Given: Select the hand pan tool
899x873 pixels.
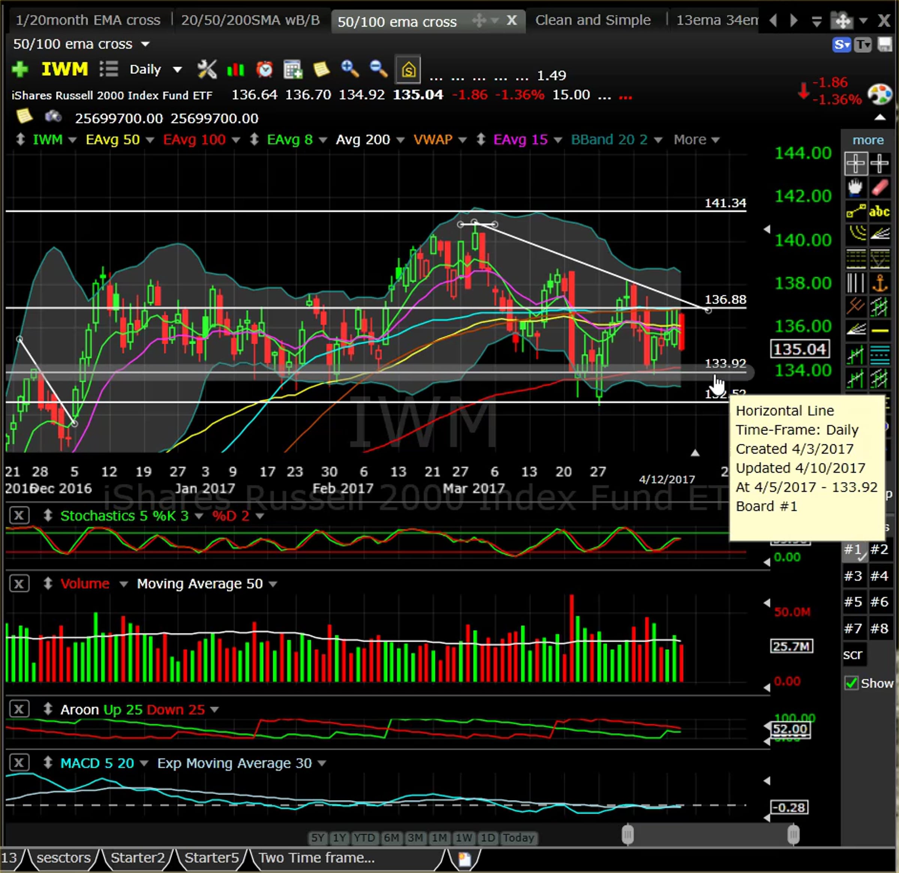Looking at the screenshot, I should point(856,187).
